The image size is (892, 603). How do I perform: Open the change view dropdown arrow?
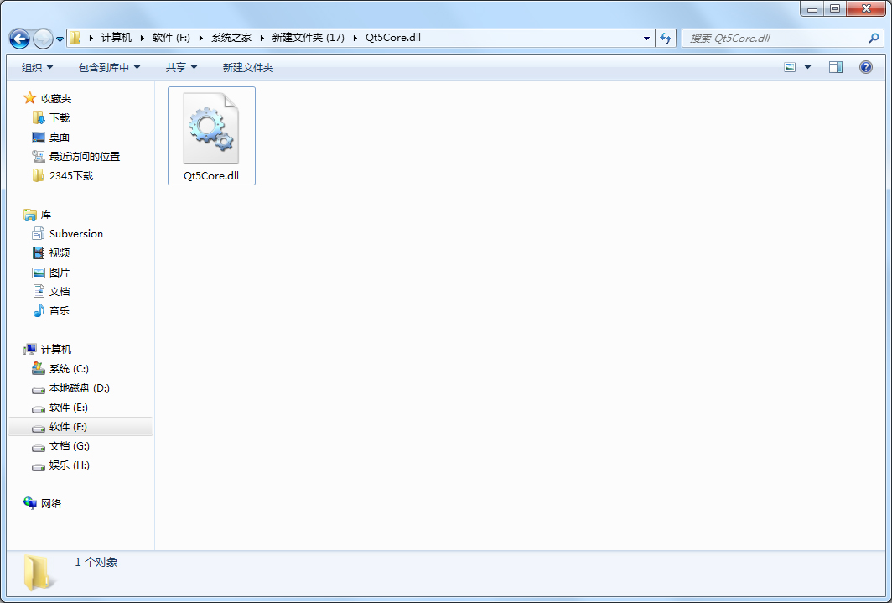tap(806, 66)
